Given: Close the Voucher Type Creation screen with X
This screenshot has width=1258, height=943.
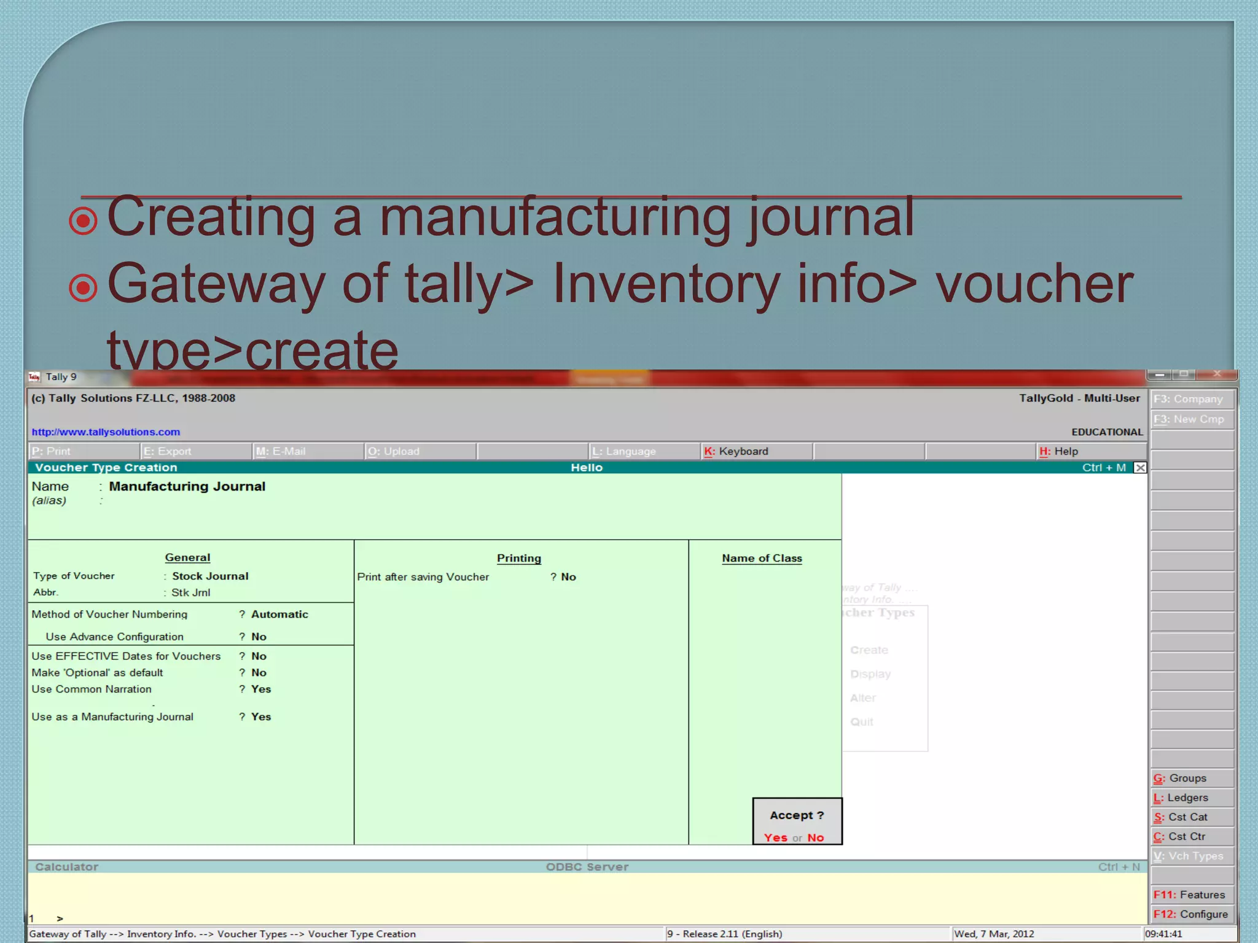Looking at the screenshot, I should tap(1140, 468).
